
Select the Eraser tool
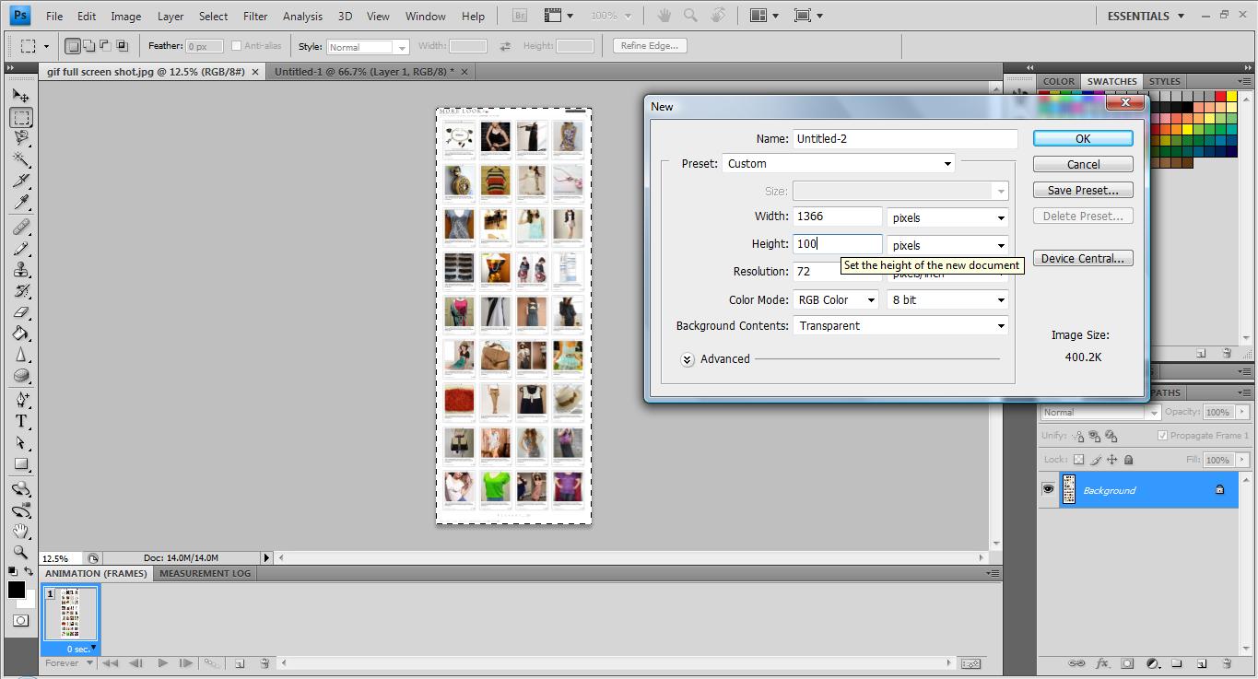[20, 312]
